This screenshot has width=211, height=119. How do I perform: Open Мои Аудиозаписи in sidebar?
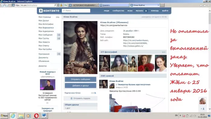[x=46, y=31]
